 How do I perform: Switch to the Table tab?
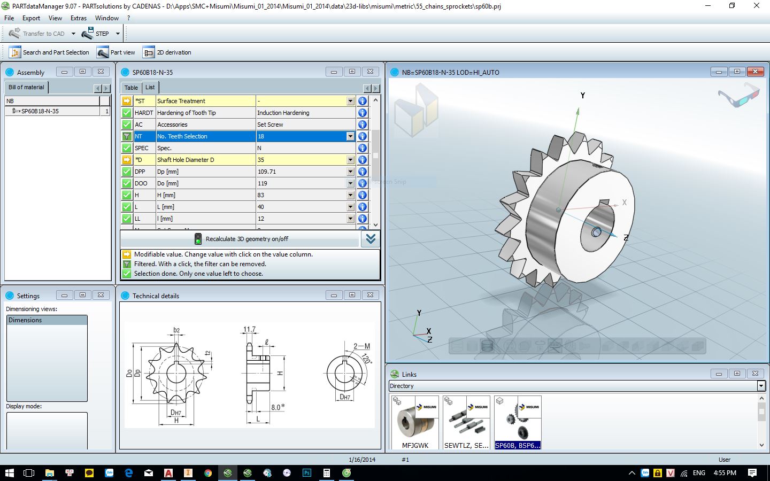point(131,88)
